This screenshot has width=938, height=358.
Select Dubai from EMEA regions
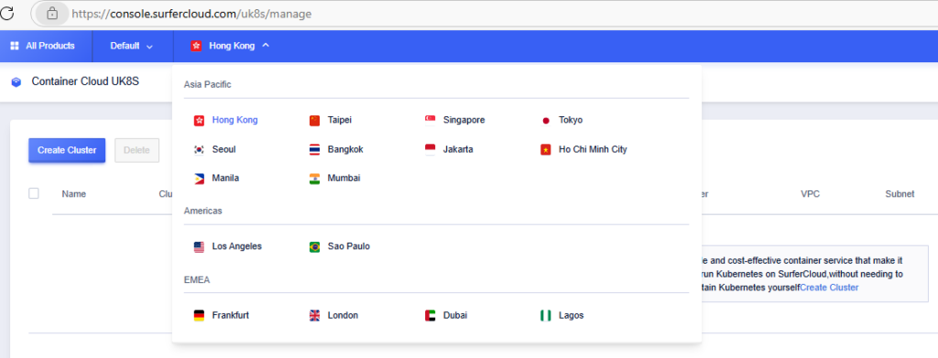pyautogui.click(x=455, y=315)
